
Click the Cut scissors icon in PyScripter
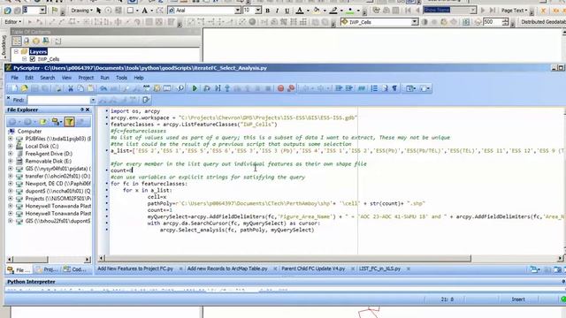click(71, 88)
